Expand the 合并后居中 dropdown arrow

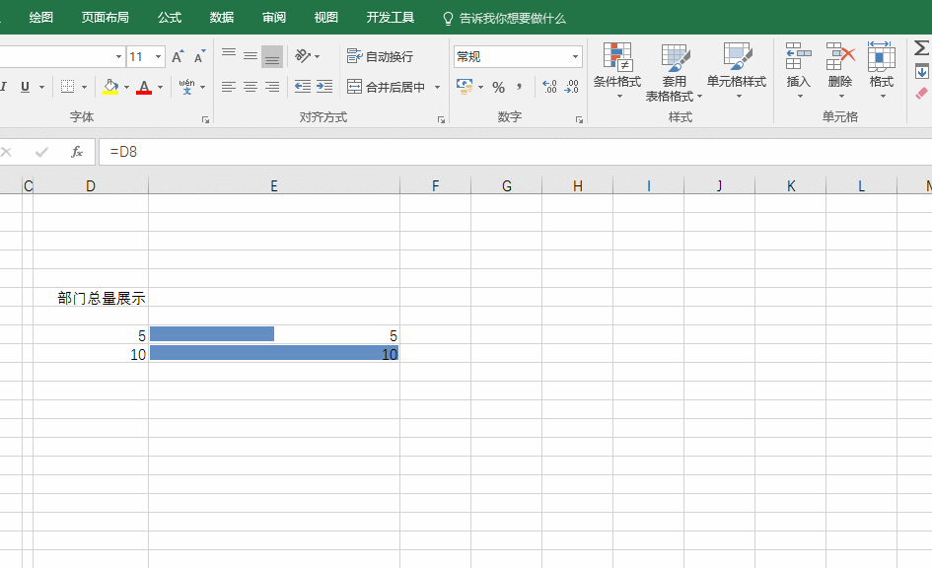click(x=437, y=88)
